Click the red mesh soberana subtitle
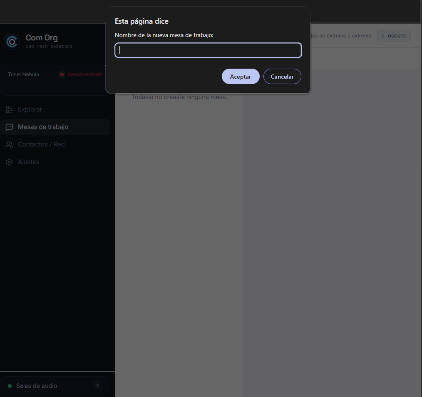Viewport: 422px width, 397px height. point(49,47)
